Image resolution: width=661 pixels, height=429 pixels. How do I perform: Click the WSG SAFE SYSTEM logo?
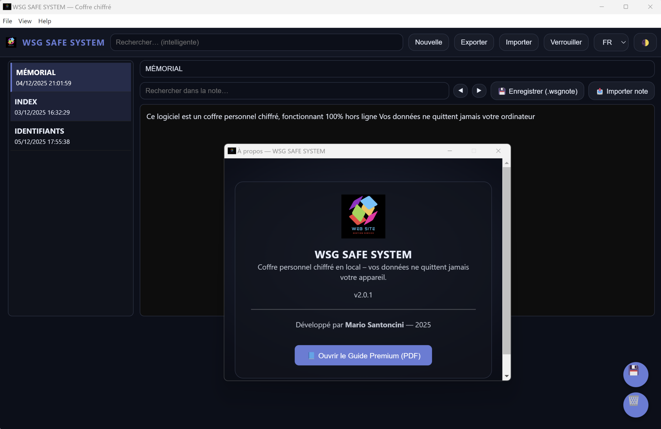coord(11,42)
